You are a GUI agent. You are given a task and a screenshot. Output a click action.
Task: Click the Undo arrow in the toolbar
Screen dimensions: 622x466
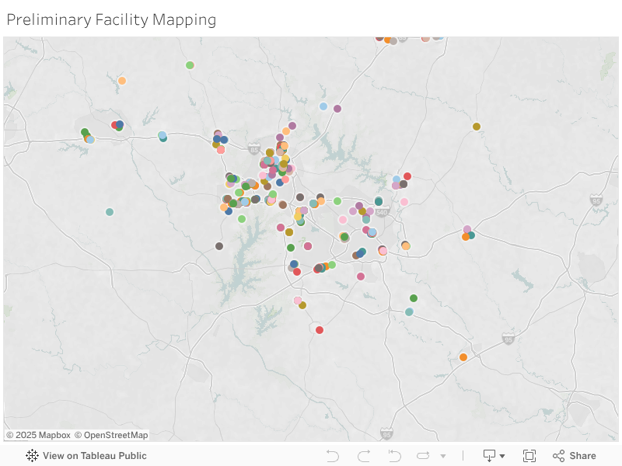[333, 455]
